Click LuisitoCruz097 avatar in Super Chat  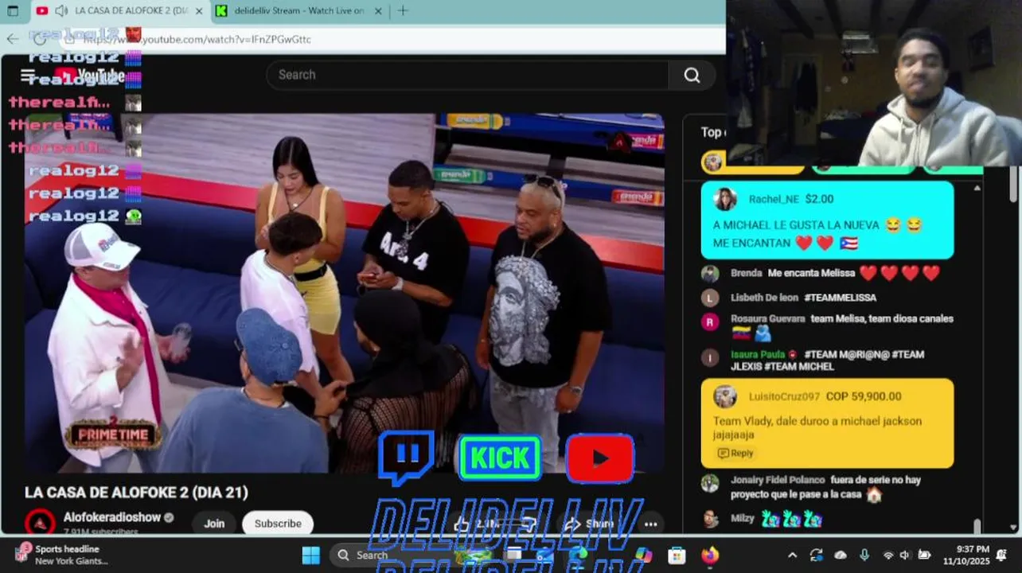[725, 396]
